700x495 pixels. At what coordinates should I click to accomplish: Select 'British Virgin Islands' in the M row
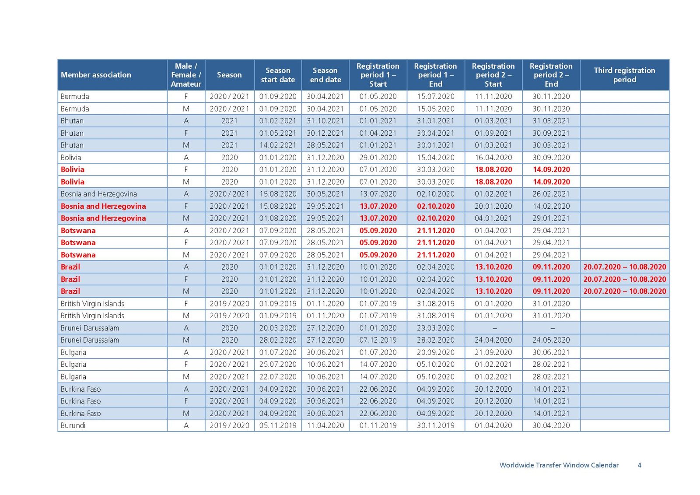point(92,316)
